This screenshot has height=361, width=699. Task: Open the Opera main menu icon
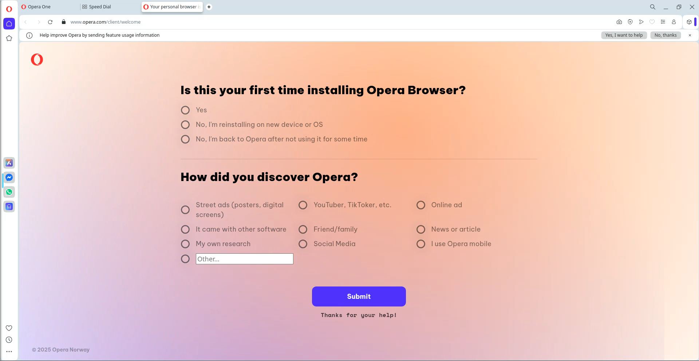click(x=9, y=9)
